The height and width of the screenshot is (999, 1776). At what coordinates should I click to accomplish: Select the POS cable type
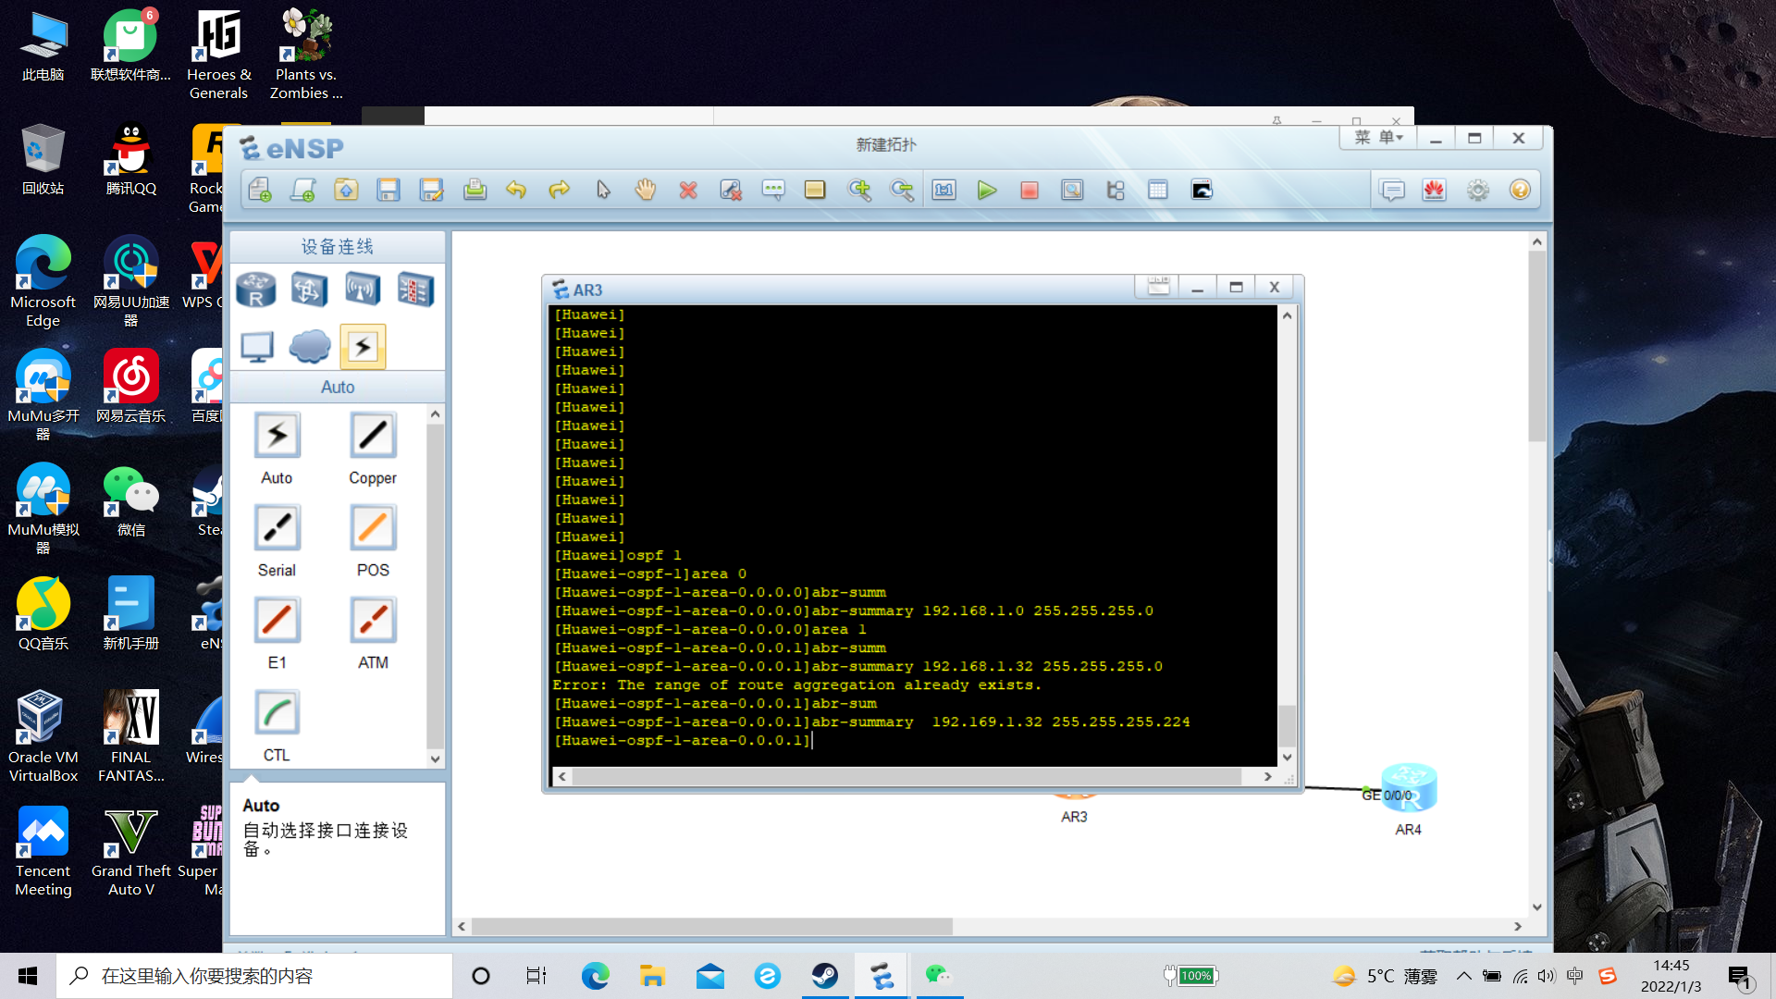click(x=373, y=540)
